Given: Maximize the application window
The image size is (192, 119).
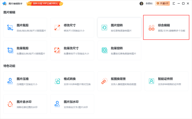Looking at the screenshot, I should pos(183,4).
